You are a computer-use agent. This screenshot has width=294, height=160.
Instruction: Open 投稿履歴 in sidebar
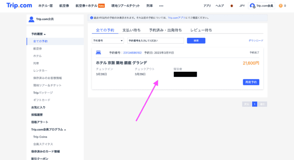point(37,115)
